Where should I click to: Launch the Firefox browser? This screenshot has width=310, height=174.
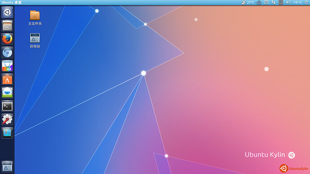(7, 39)
